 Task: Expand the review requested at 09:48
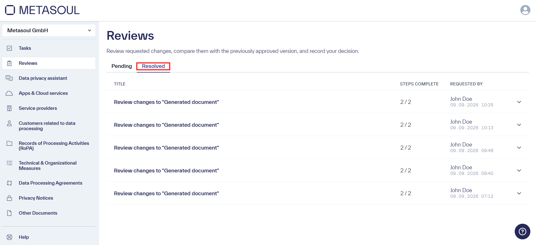[x=519, y=148]
